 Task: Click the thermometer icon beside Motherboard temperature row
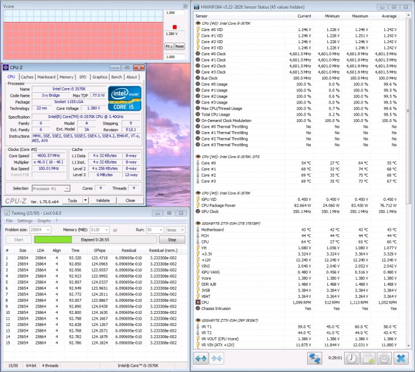click(x=198, y=230)
